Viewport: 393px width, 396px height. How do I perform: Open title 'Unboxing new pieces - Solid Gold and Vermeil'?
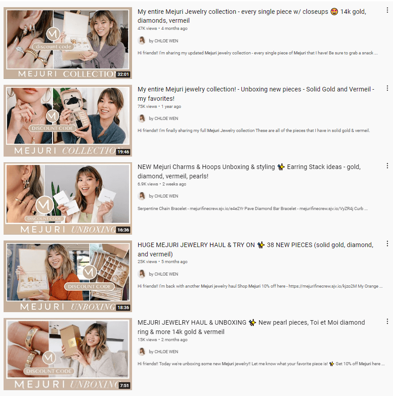click(256, 94)
